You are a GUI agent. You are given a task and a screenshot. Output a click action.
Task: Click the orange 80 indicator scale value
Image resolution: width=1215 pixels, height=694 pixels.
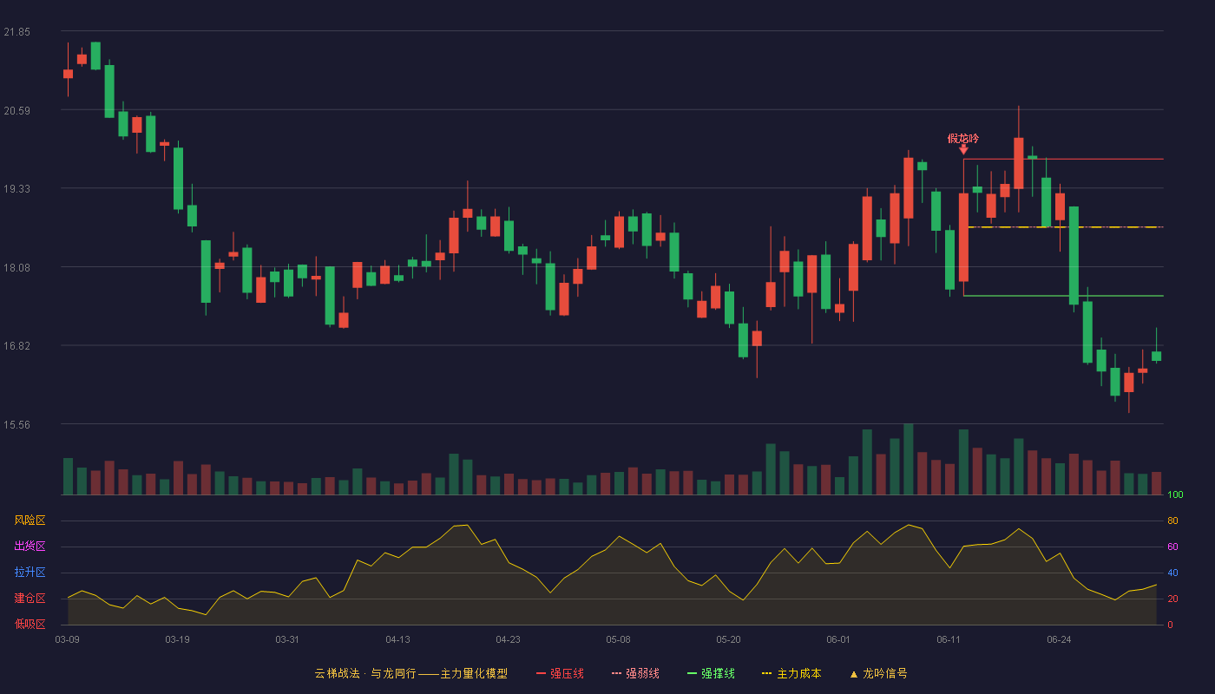click(1172, 520)
